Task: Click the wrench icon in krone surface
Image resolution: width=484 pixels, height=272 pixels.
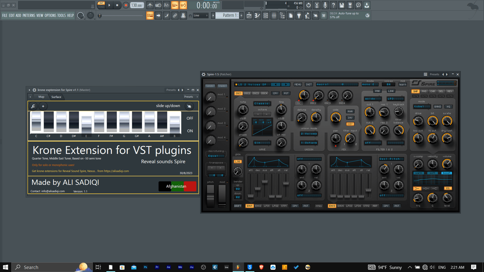Action: (x=33, y=106)
